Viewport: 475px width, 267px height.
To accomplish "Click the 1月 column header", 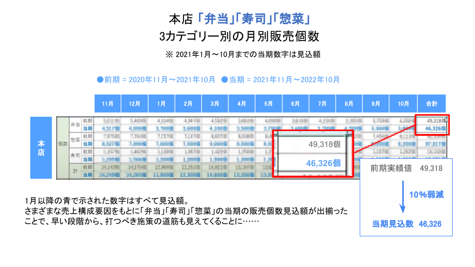I will click(x=161, y=103).
